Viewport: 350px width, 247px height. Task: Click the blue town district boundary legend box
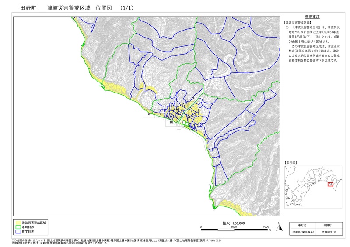click(18, 232)
